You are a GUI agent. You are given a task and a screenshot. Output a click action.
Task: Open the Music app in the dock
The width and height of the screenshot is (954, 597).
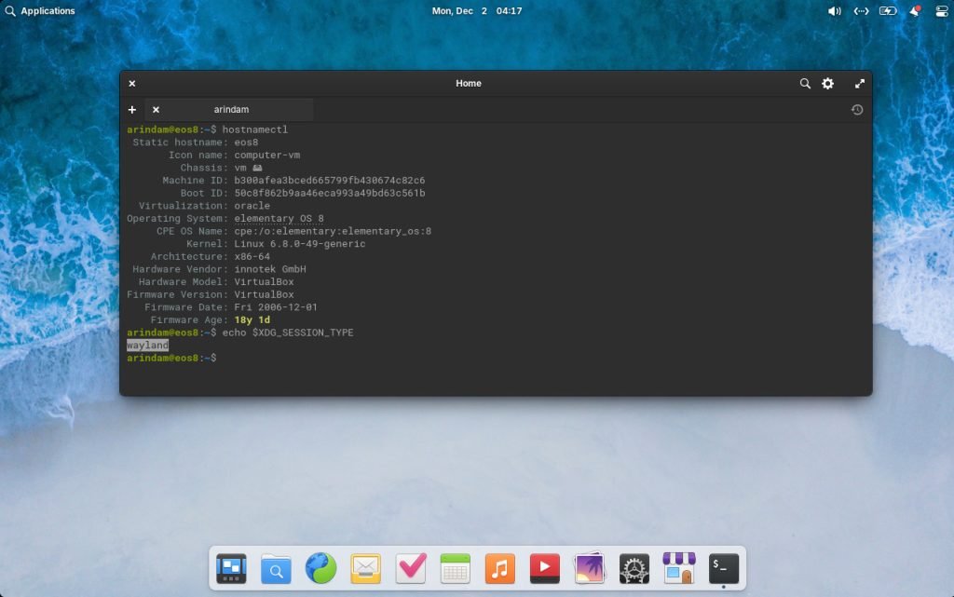[x=499, y=568]
